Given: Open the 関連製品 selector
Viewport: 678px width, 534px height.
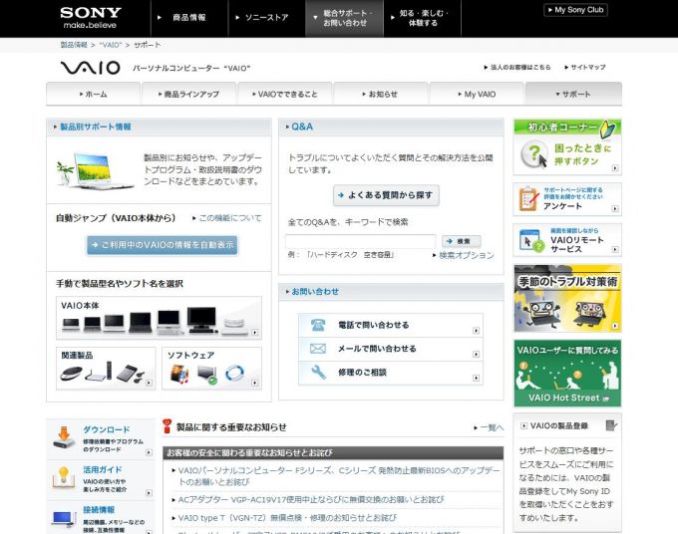Looking at the screenshot, I should coord(106,368).
